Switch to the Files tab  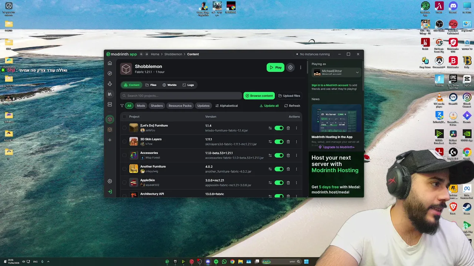pos(151,85)
